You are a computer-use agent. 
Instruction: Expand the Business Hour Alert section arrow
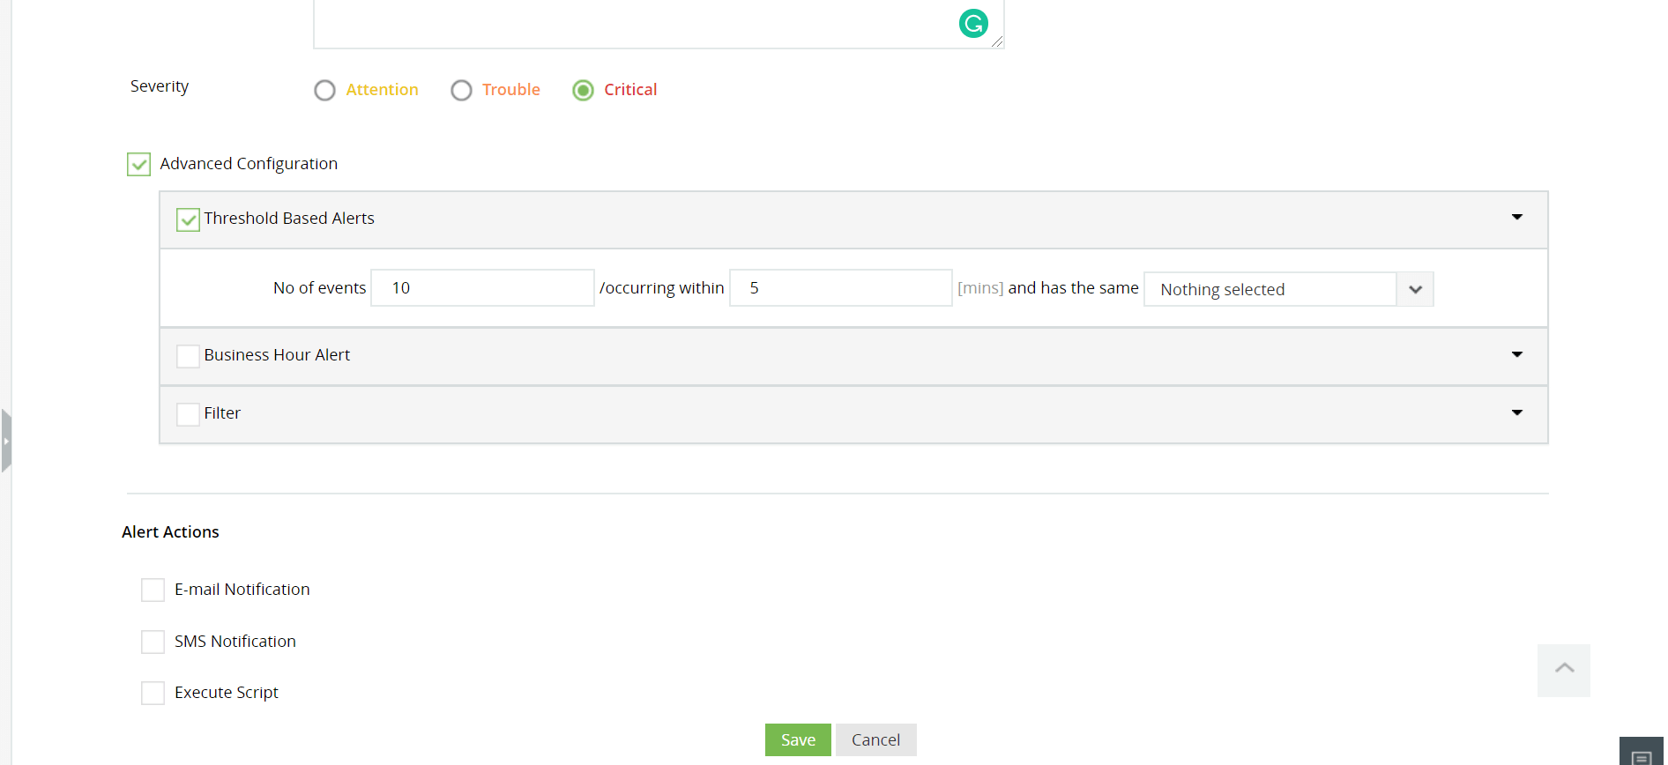1517,354
